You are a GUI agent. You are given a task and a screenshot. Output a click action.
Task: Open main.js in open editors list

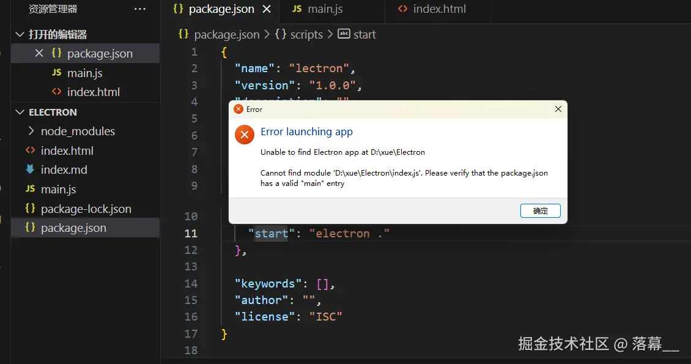(x=85, y=73)
